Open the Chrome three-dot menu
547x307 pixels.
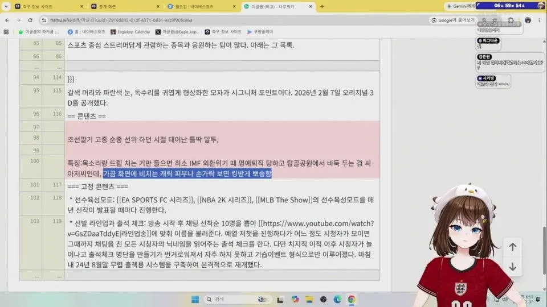coord(540,20)
